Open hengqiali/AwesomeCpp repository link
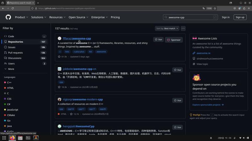 point(78,126)
